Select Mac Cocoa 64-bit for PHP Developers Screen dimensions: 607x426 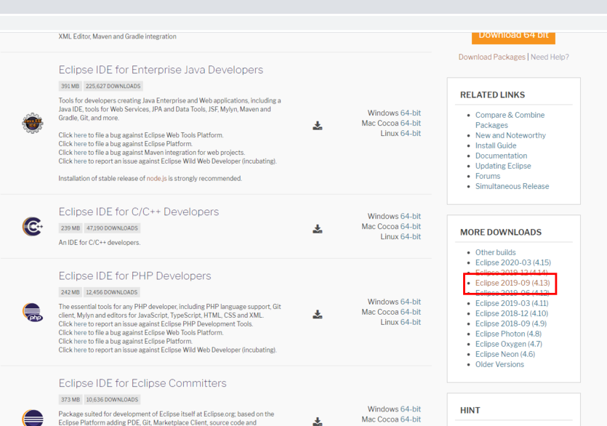pos(410,312)
